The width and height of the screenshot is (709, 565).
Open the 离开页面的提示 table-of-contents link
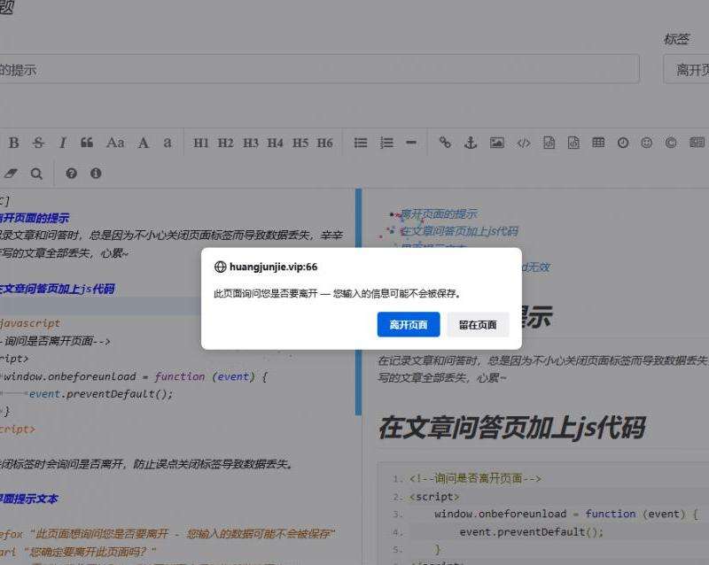(x=439, y=213)
